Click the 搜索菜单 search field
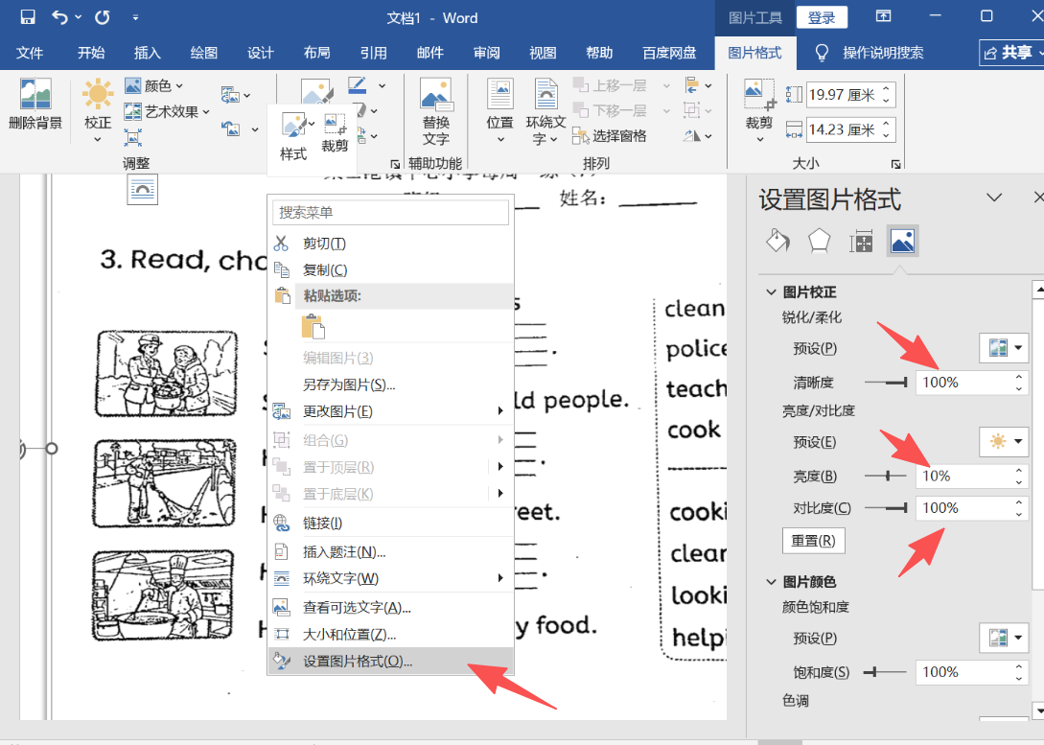The width and height of the screenshot is (1044, 745). pos(389,212)
